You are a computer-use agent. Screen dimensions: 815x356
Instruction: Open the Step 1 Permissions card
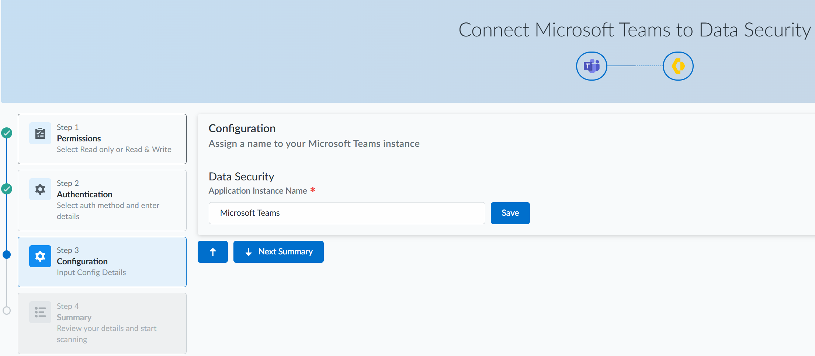point(102,139)
